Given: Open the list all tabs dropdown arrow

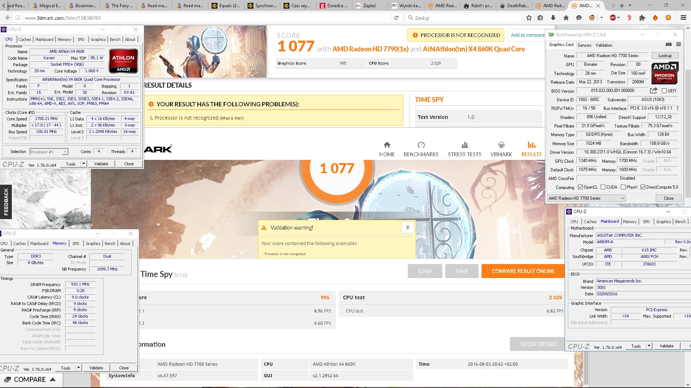Looking at the screenshot, I should (x=630, y=5).
